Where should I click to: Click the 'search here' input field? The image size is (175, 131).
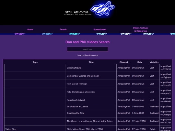87,49
